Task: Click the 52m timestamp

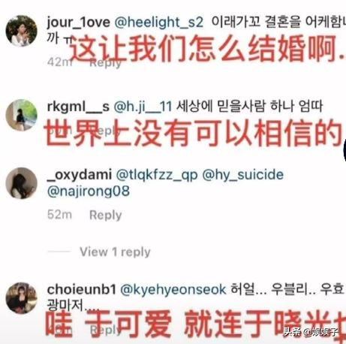Action: pyautogui.click(x=59, y=215)
